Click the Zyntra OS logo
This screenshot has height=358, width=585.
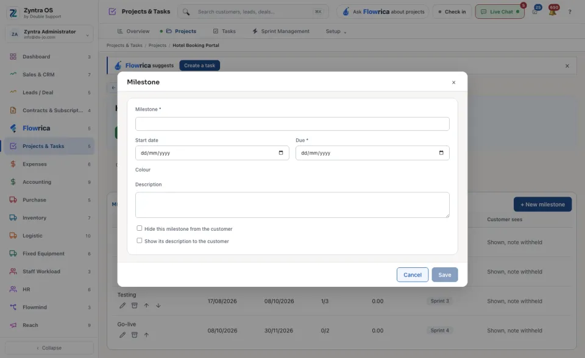point(13,13)
